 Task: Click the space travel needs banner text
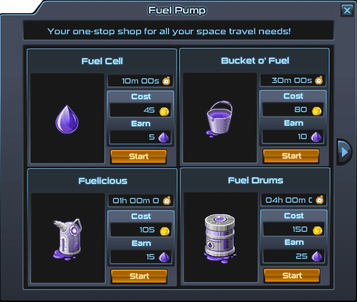point(169,31)
